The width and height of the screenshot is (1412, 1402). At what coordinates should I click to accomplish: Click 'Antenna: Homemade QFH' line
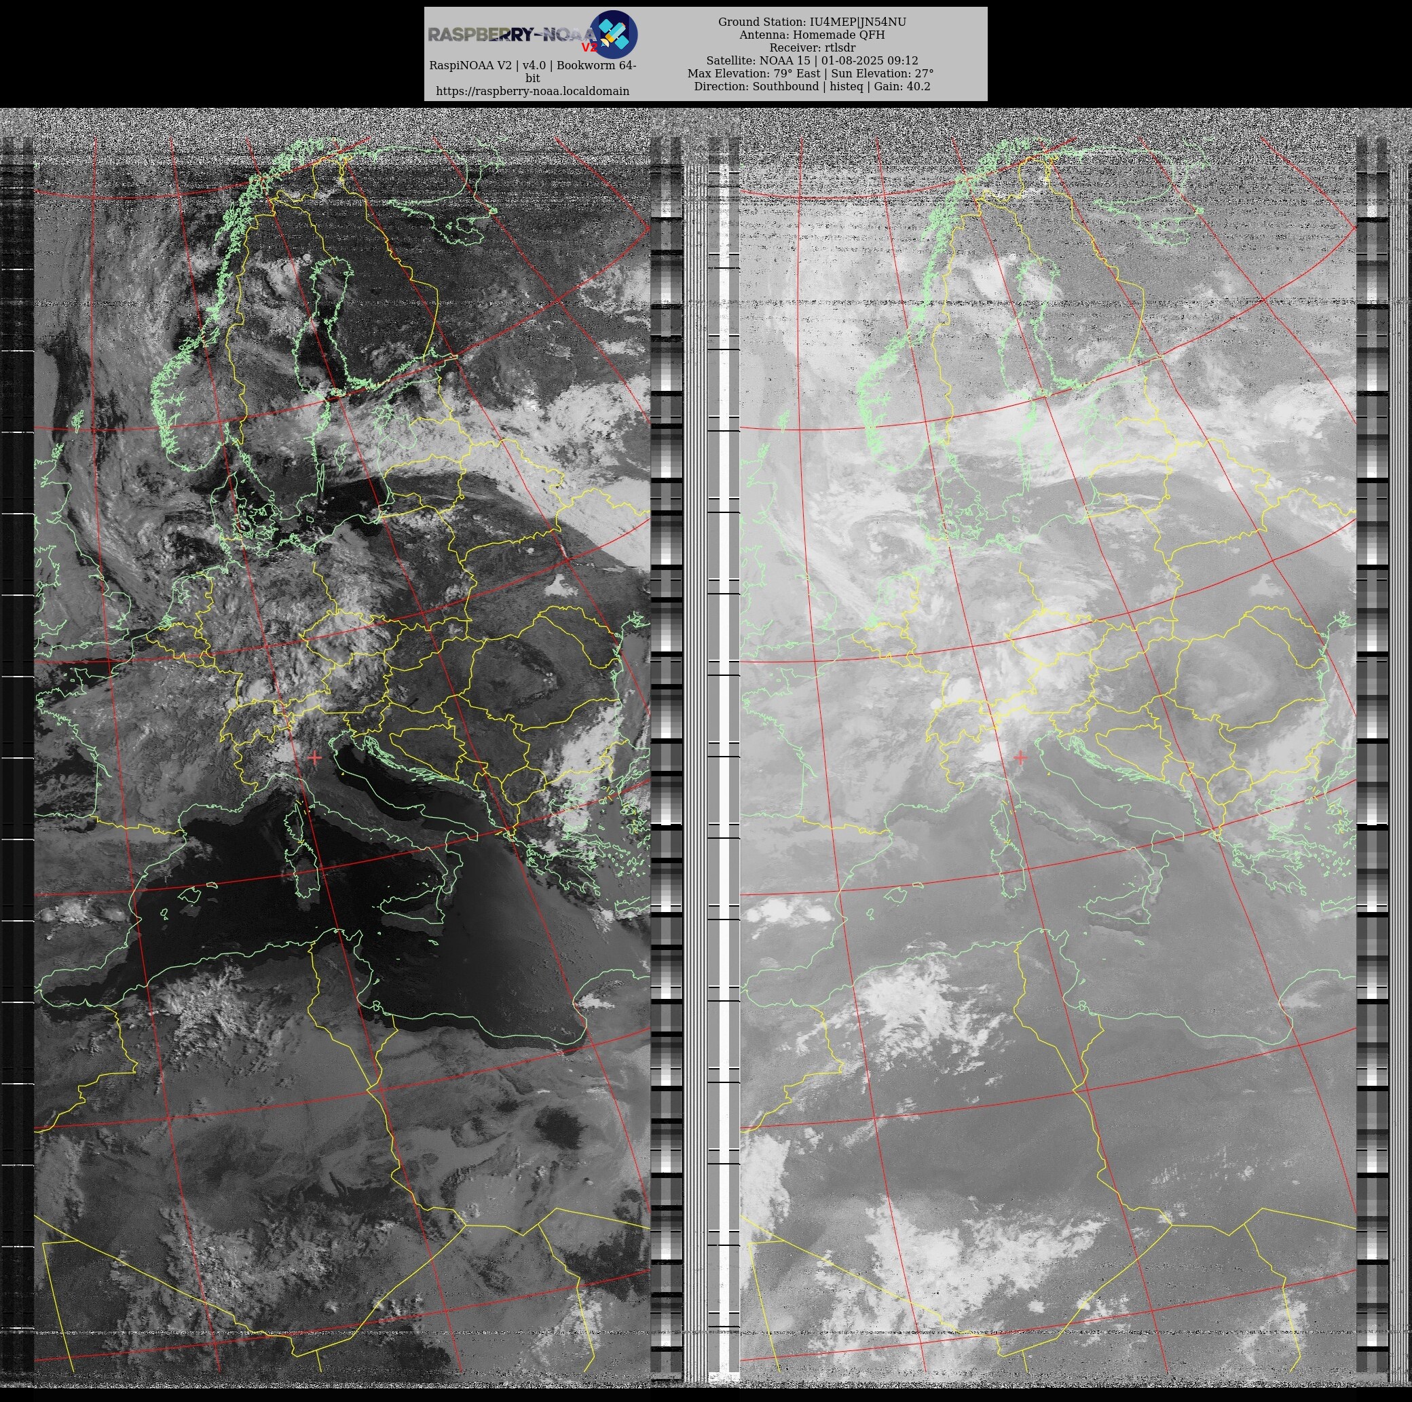[812, 35]
